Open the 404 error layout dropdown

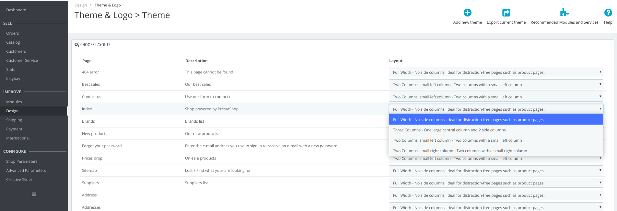[x=495, y=72]
